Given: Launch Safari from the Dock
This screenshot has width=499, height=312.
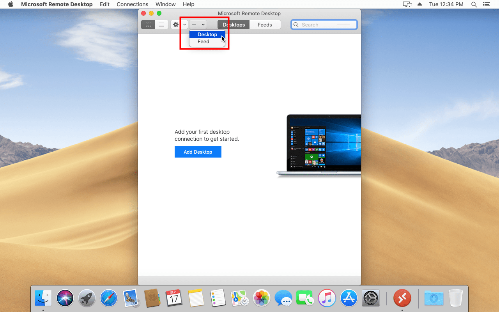Looking at the screenshot, I should click(109, 298).
